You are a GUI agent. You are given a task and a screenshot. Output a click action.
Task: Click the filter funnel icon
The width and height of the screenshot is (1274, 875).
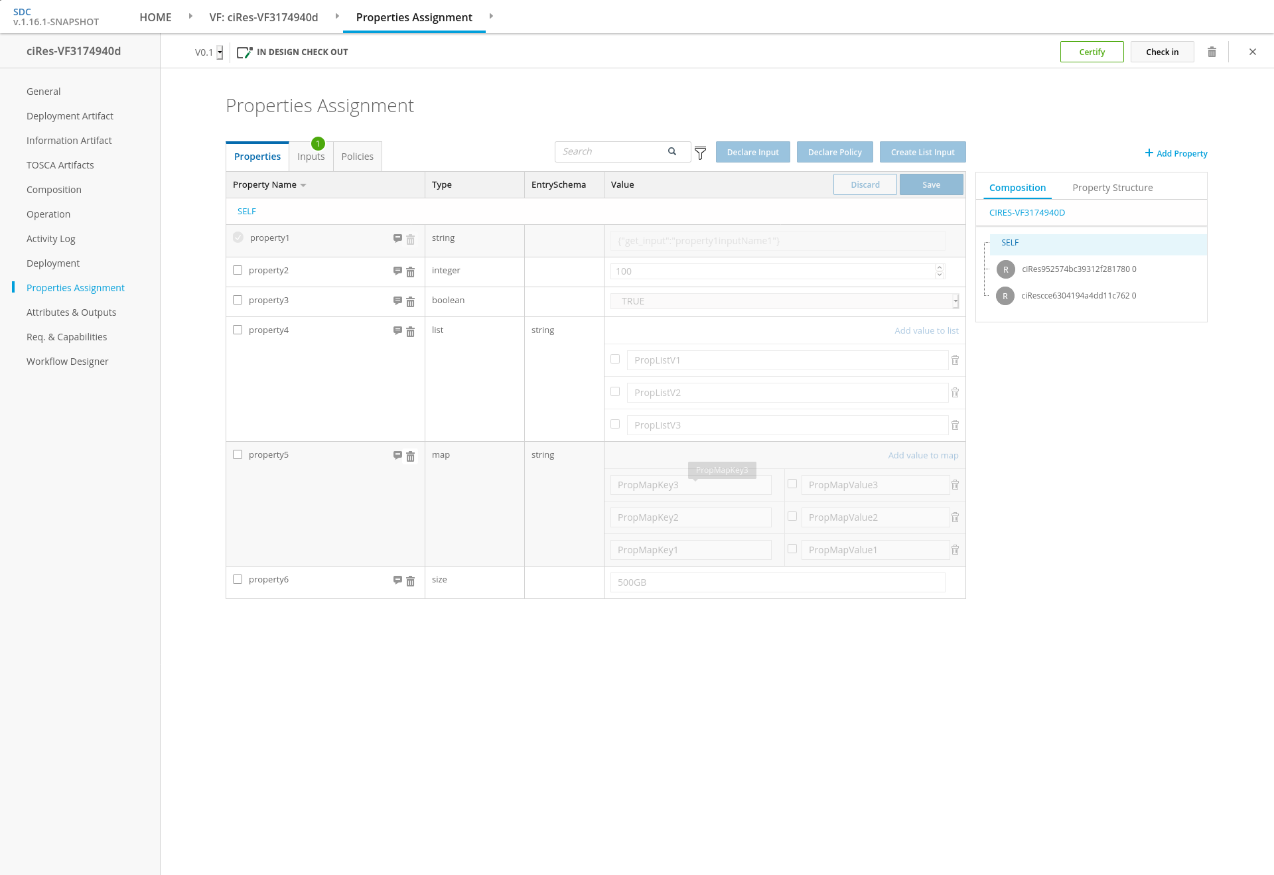[x=700, y=153]
